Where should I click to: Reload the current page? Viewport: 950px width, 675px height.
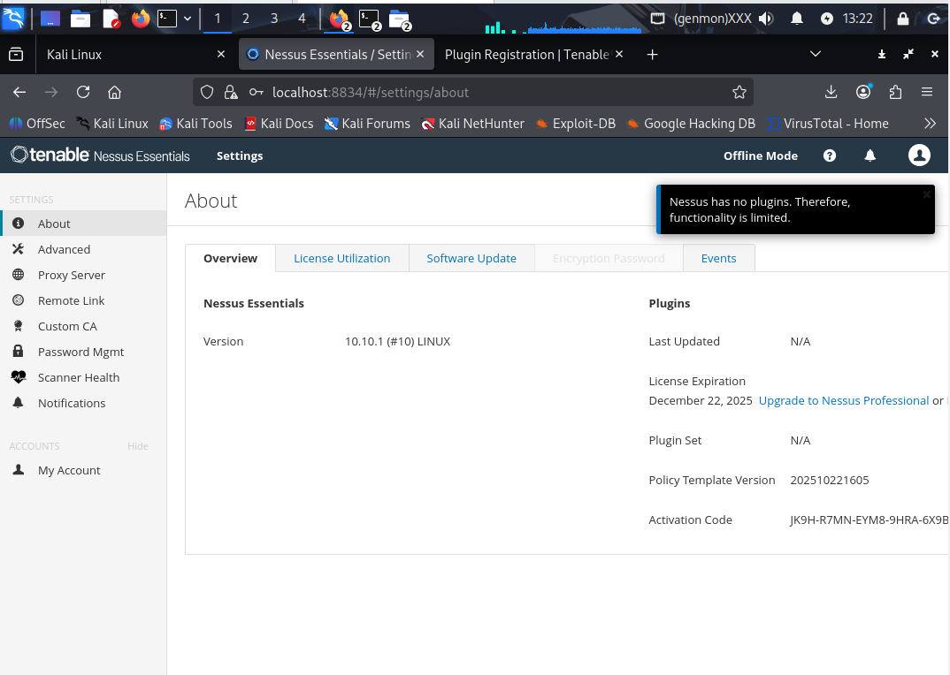click(x=83, y=93)
